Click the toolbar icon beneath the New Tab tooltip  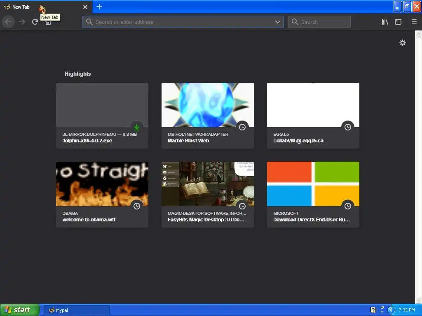48,23
